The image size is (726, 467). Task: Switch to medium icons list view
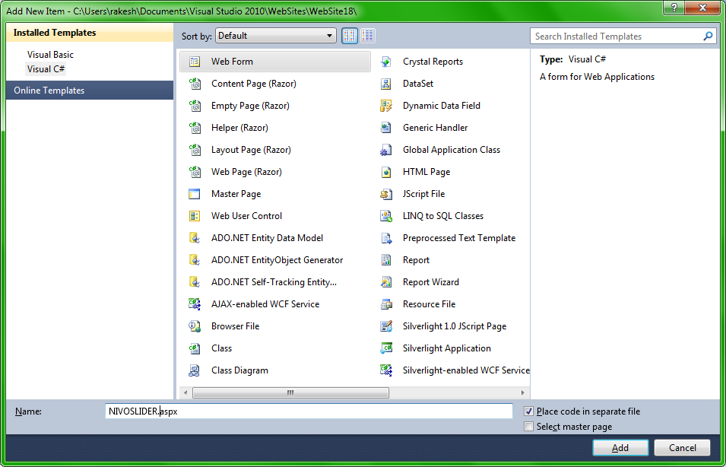(x=368, y=36)
